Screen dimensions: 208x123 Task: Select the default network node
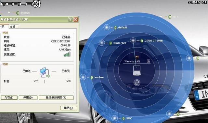106,27
